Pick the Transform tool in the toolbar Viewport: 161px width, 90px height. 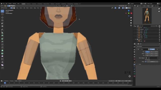[x=2, y=26]
